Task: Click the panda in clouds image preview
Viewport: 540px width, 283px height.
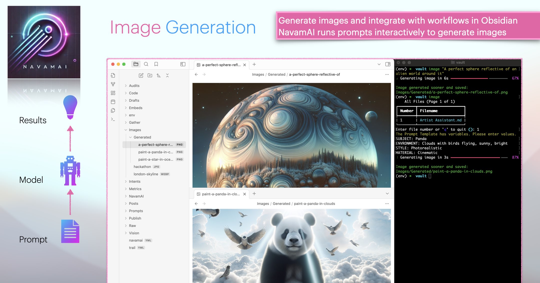Action: point(291,246)
